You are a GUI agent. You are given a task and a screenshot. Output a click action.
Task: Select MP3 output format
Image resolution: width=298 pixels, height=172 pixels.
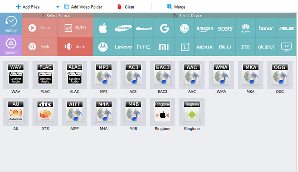(x=104, y=75)
